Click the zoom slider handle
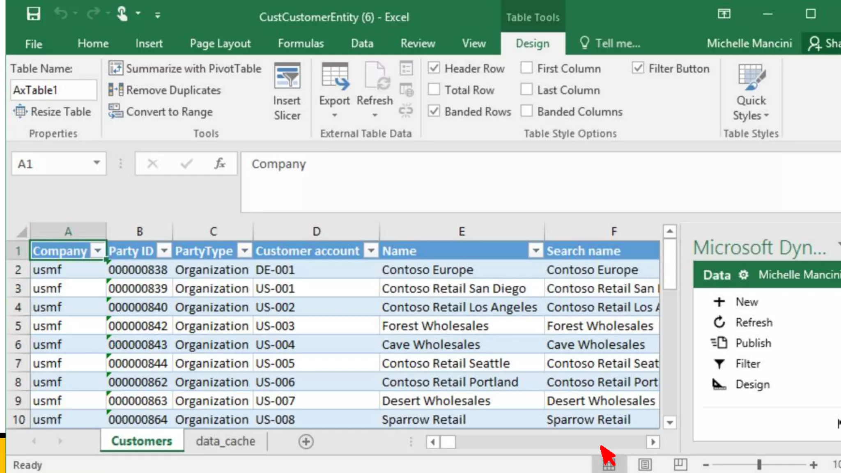Screen dimensions: 841x473 [x=759, y=465]
